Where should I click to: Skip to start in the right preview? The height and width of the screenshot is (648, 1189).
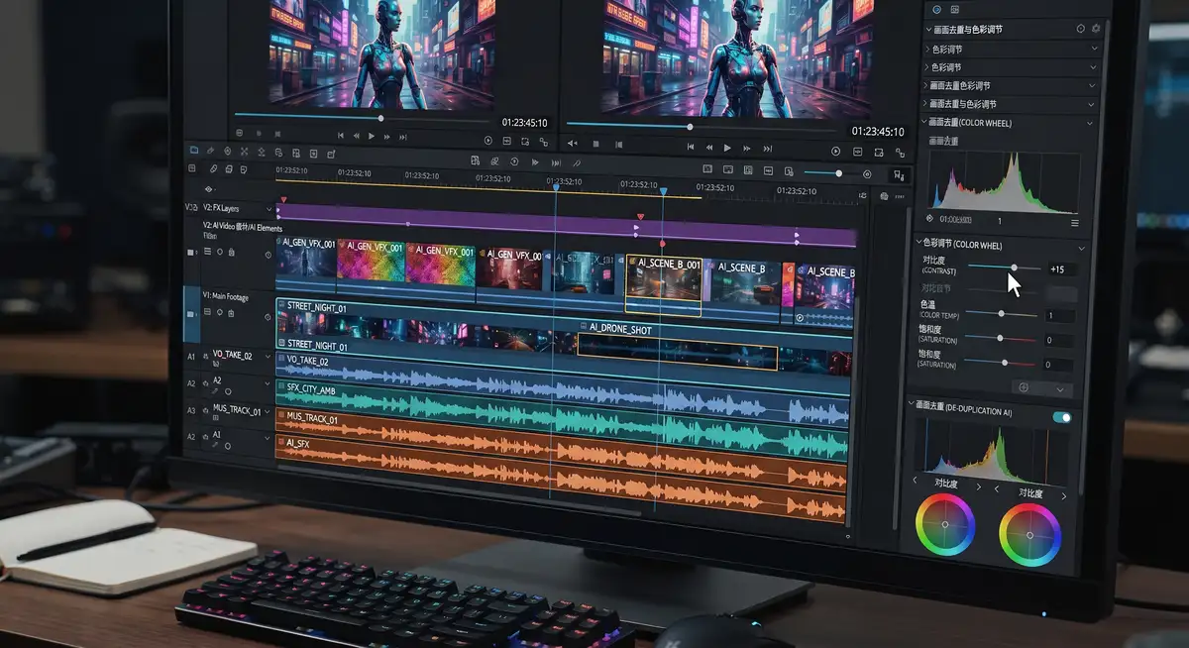point(691,148)
